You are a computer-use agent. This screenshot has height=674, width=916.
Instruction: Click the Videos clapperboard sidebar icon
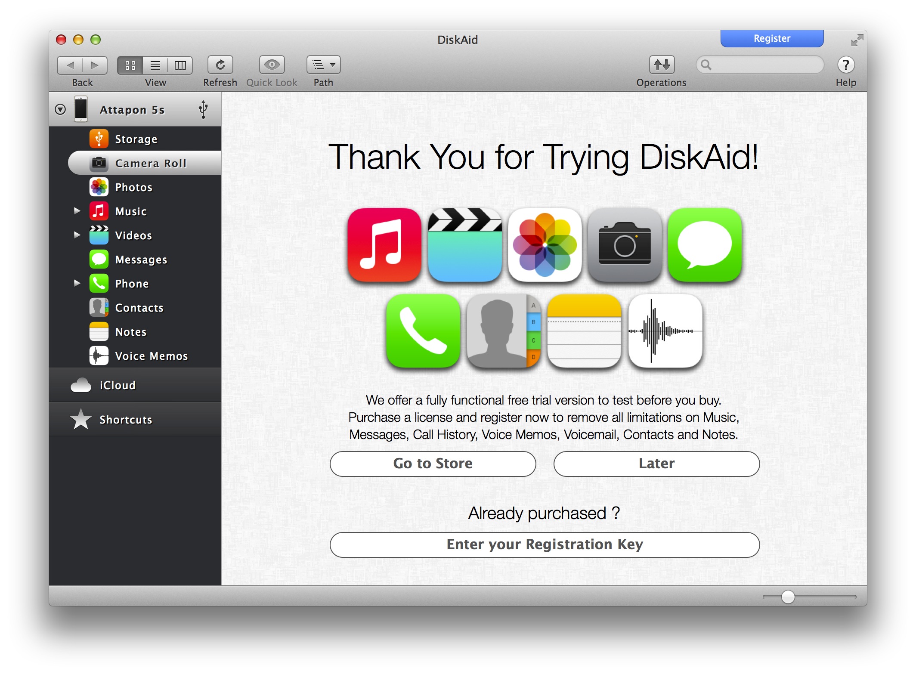[x=99, y=235]
